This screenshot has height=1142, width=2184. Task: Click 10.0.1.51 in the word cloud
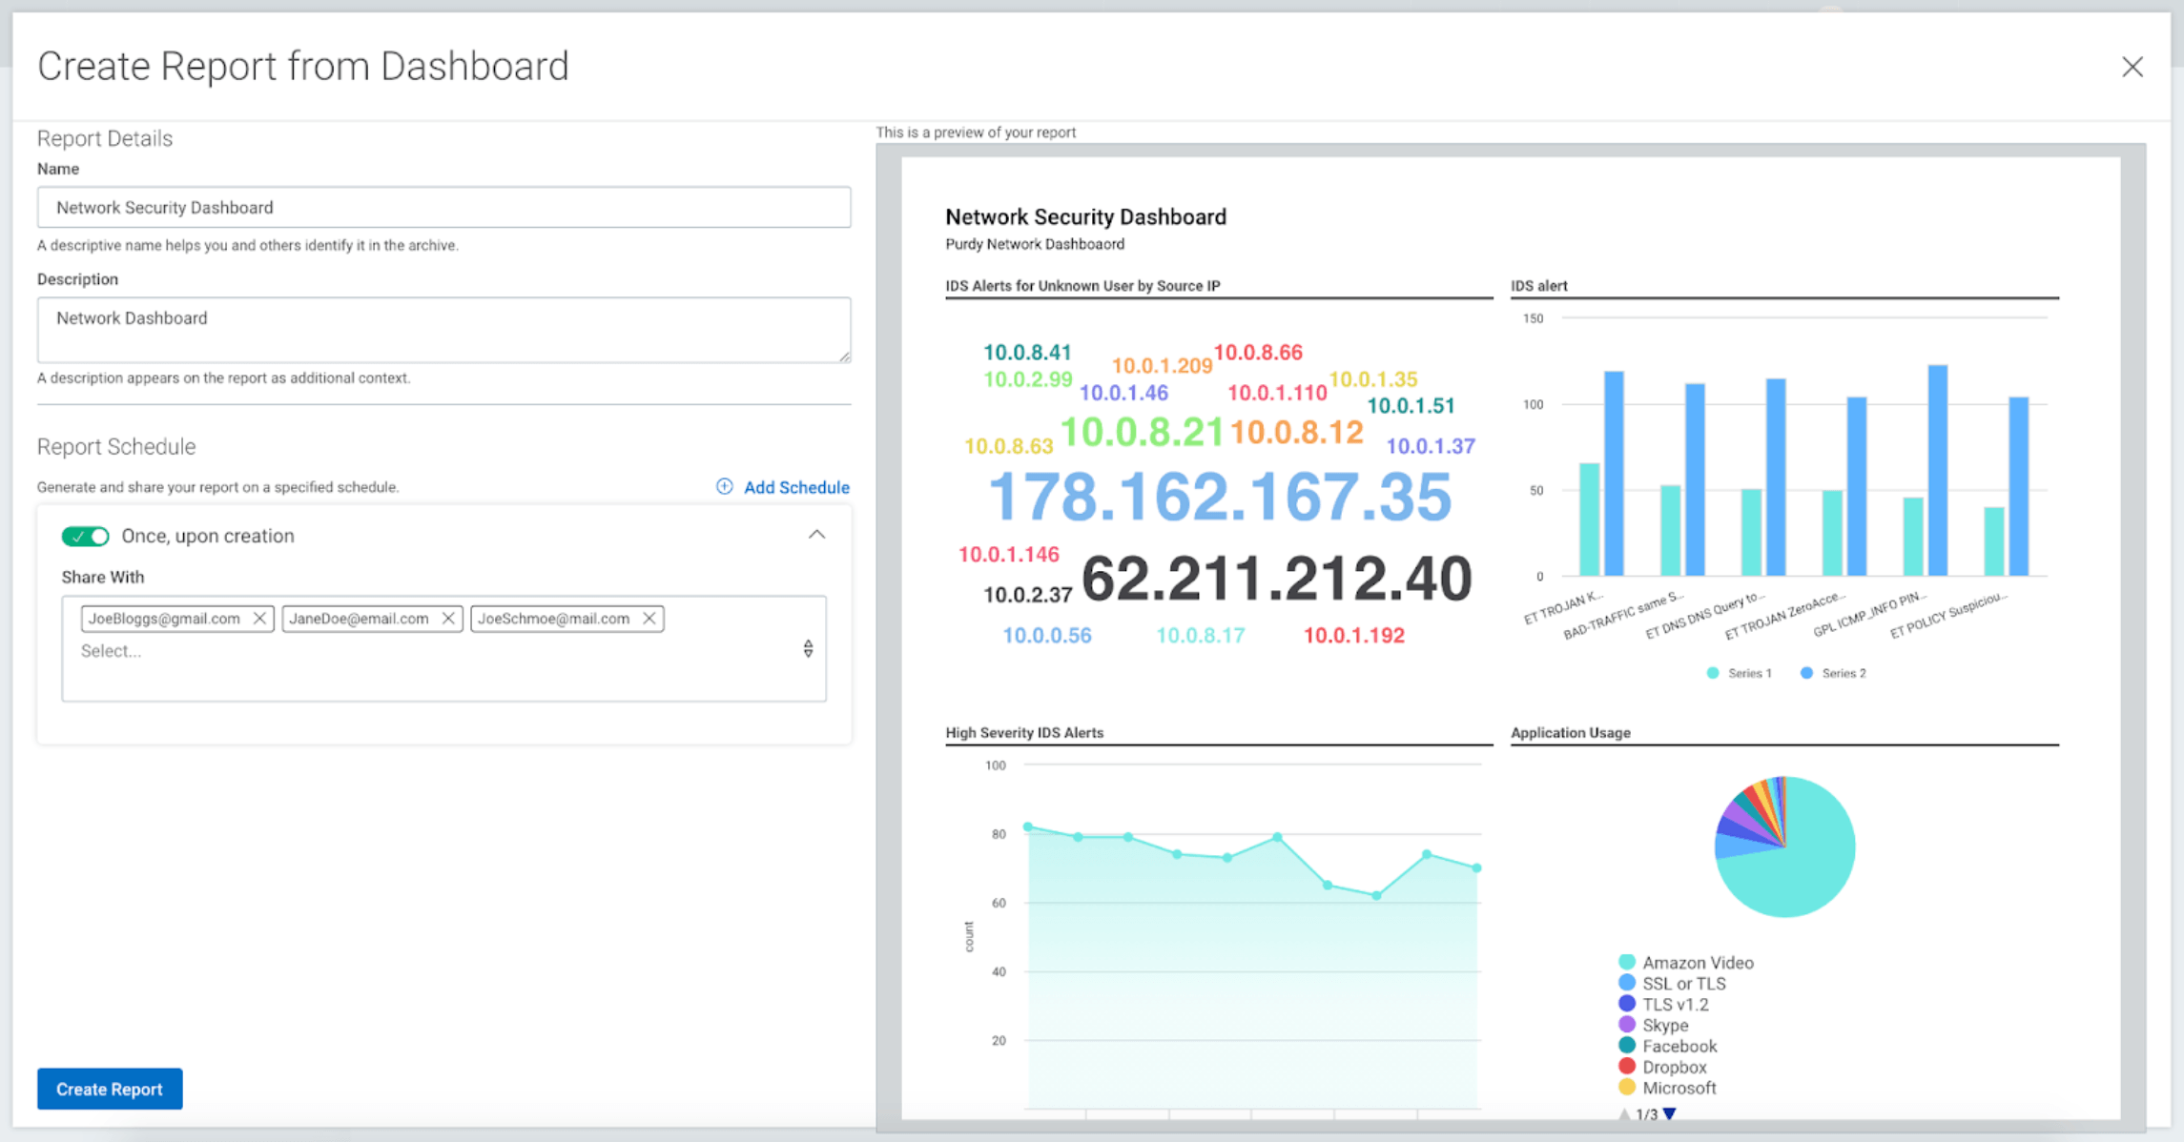pos(1411,406)
